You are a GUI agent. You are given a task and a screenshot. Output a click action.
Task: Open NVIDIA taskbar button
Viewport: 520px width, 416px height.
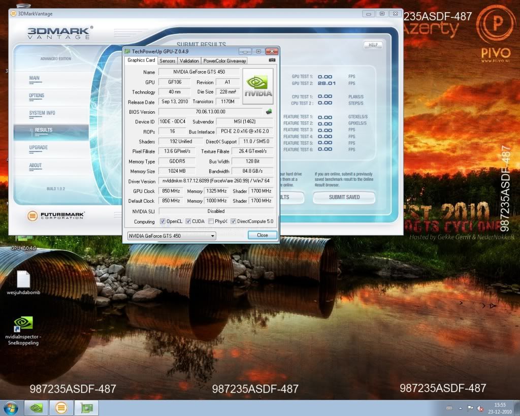point(37,408)
